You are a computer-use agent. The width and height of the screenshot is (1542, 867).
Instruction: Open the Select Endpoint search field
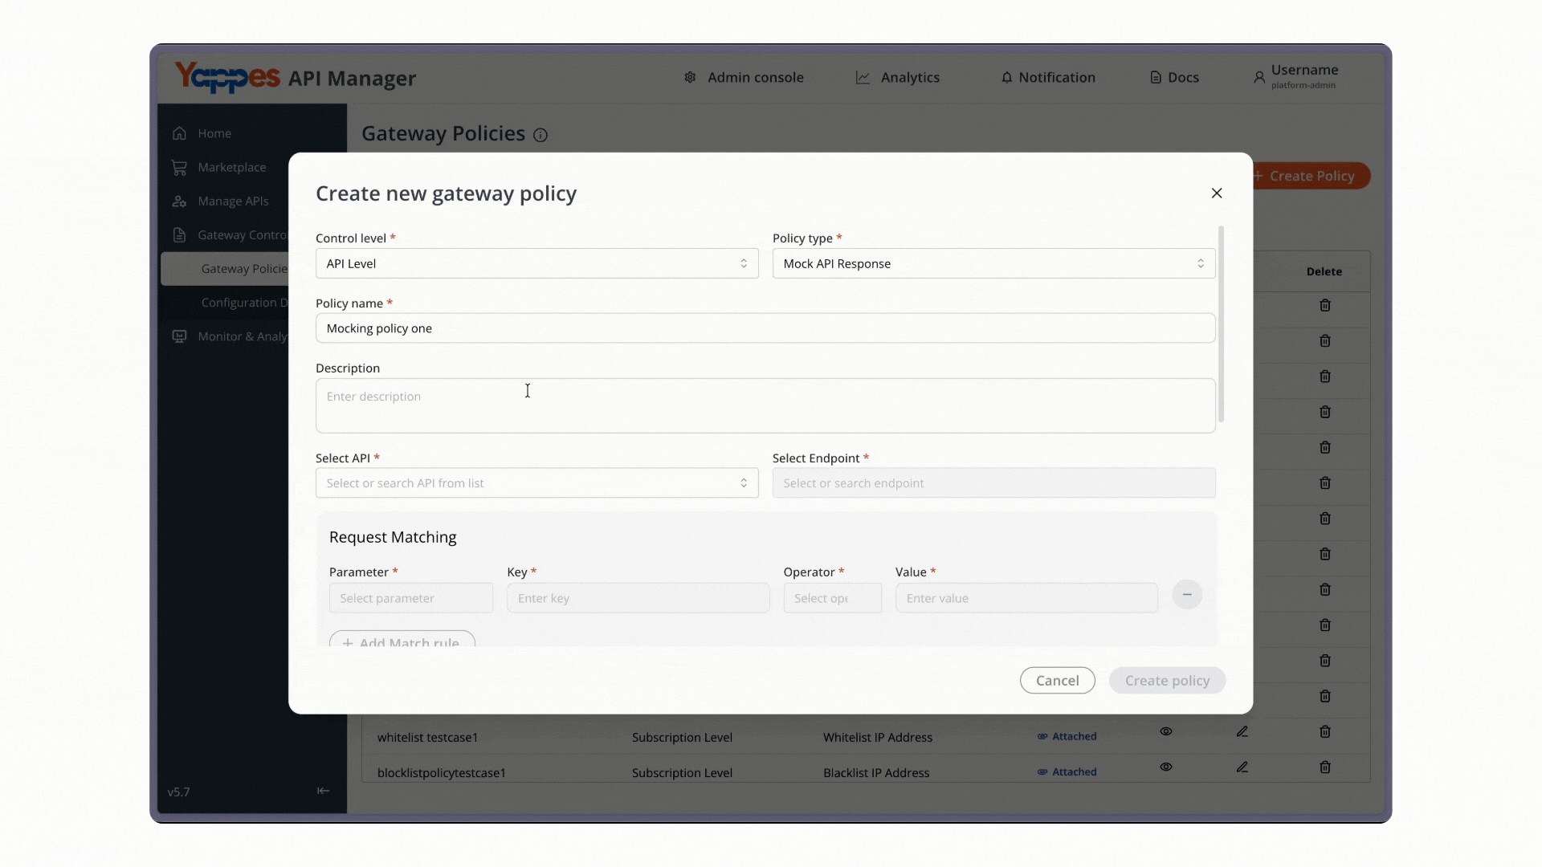[993, 483]
